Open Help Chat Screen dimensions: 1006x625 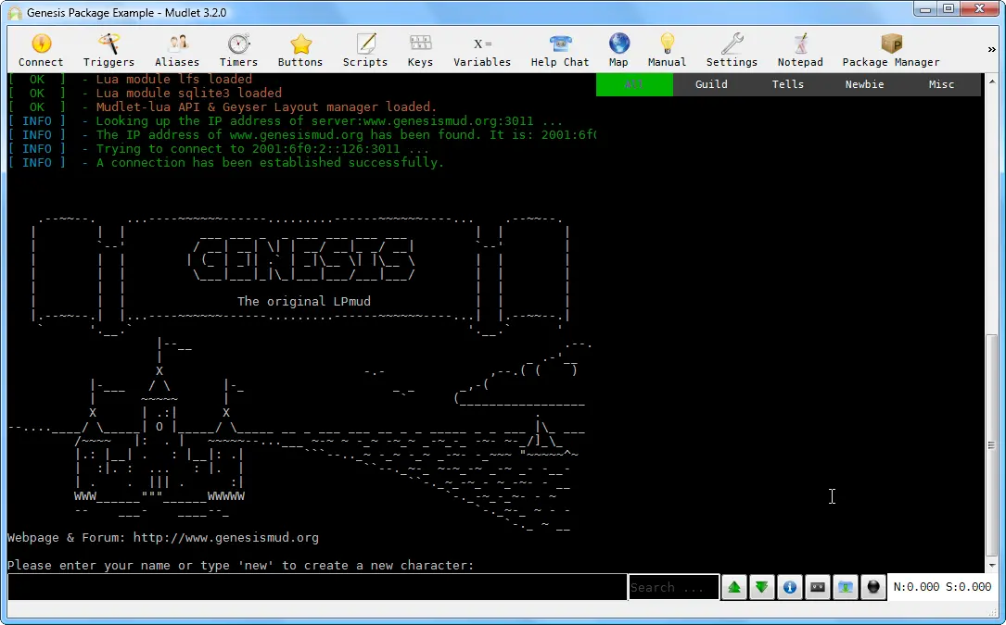(x=560, y=51)
